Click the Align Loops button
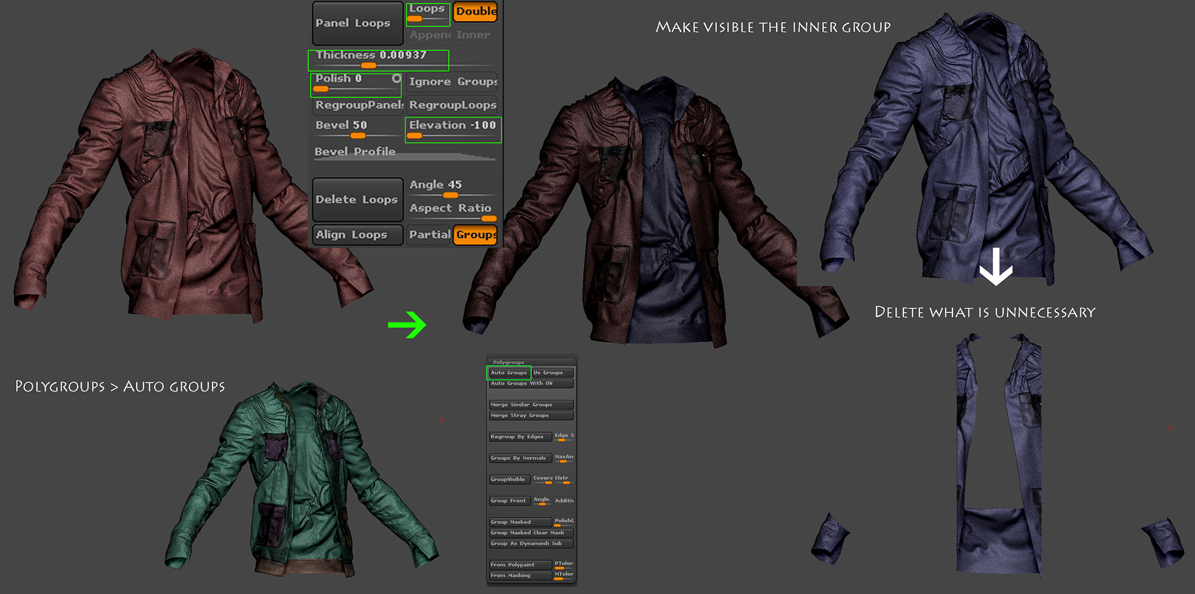 coord(357,235)
